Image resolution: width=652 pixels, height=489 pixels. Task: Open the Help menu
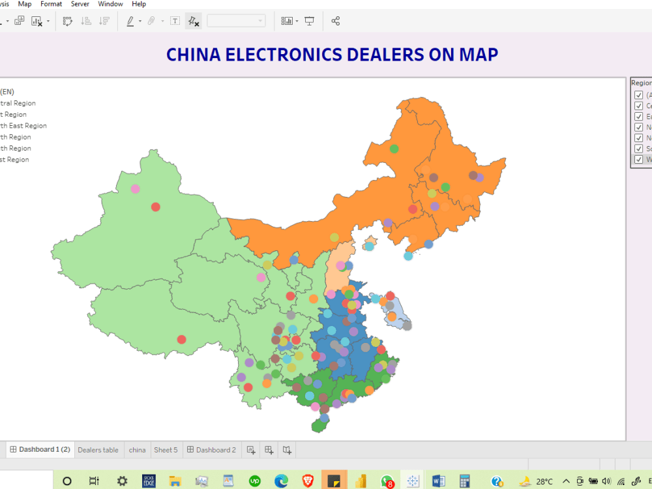139,4
